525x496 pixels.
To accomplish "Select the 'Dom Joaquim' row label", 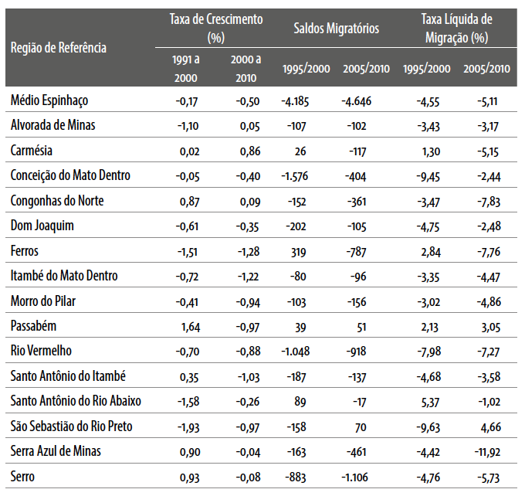I will pyautogui.click(x=42, y=226).
